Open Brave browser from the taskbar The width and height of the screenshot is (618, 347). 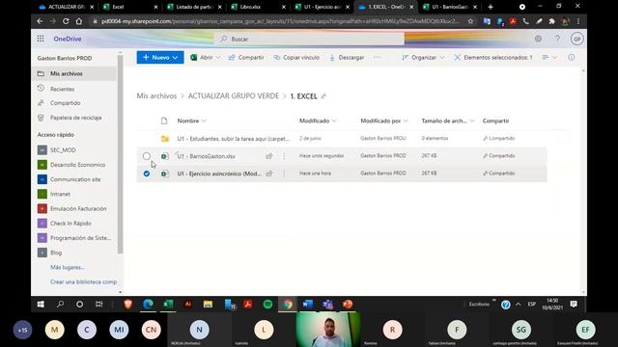point(128,305)
